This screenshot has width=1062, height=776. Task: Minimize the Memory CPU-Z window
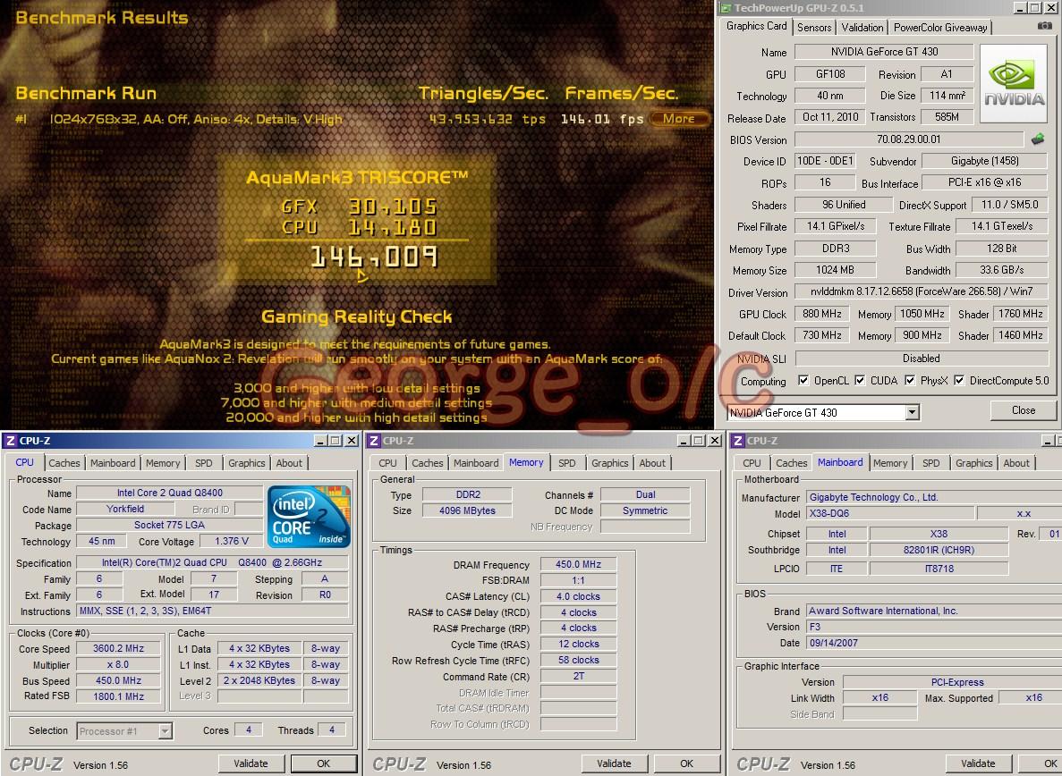click(x=684, y=441)
